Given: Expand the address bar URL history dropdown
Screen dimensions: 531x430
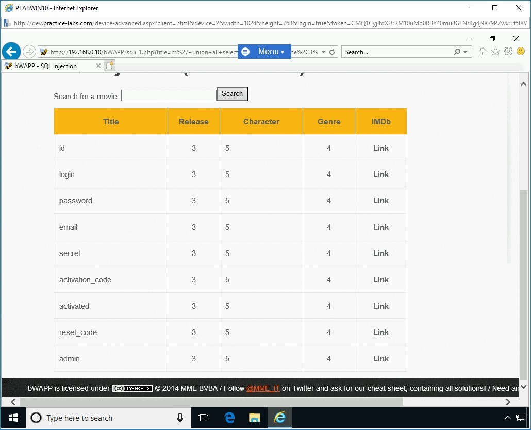Looking at the screenshot, I should [x=323, y=52].
